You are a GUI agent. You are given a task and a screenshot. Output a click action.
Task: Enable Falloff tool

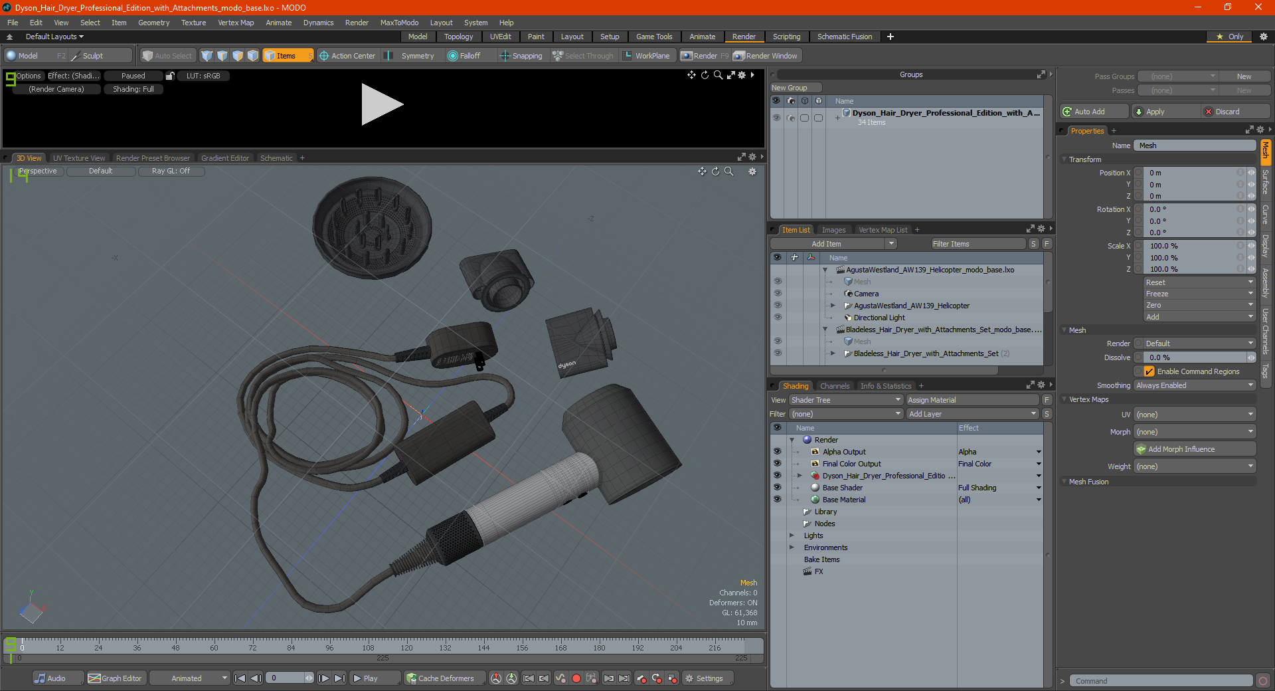tap(464, 56)
